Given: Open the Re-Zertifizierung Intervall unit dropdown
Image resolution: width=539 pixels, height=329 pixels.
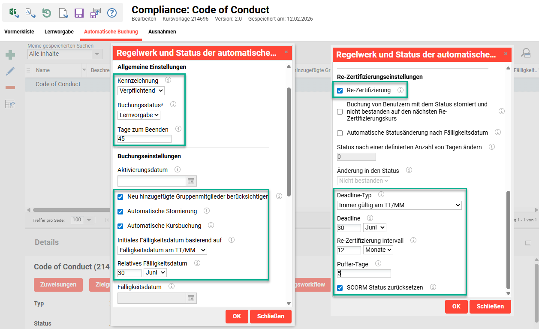Looking at the screenshot, I should tap(378, 250).
